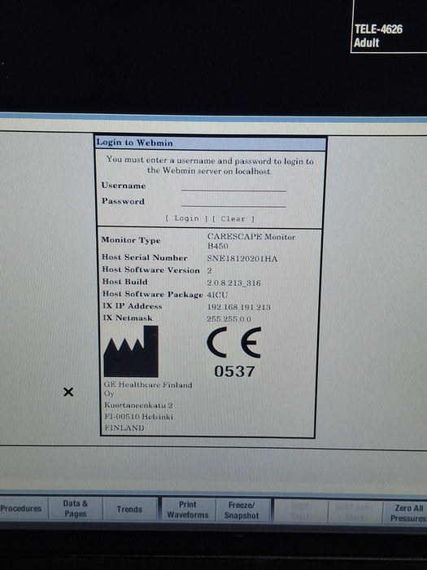
Task: Click the Host Software Version label
Action: tap(150, 270)
